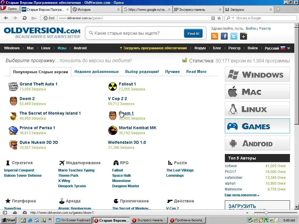Image resolution: width=299 pixels, height=224 pixels.
Task: Click the Fallout radiation symbol icon
Action: [x=113, y=86]
